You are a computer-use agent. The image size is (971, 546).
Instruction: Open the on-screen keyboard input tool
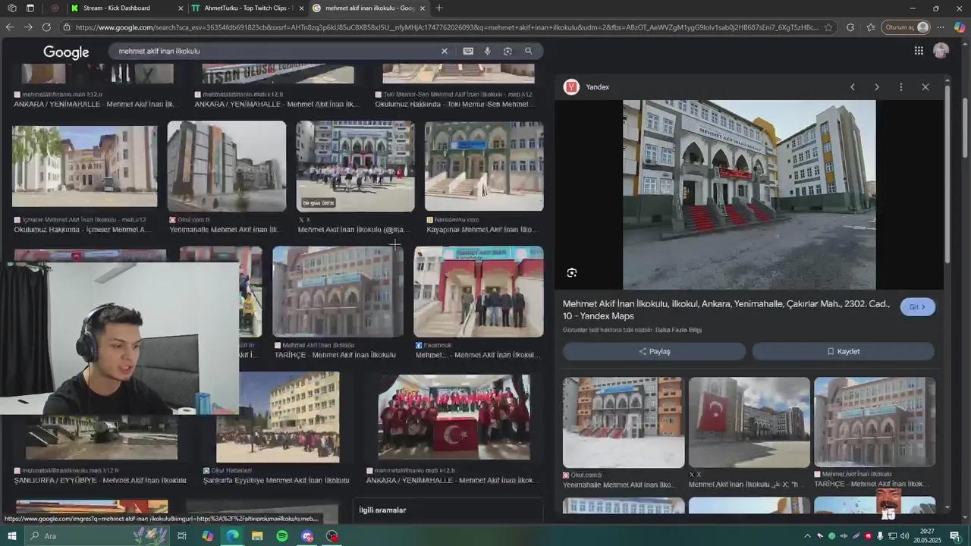click(x=468, y=51)
